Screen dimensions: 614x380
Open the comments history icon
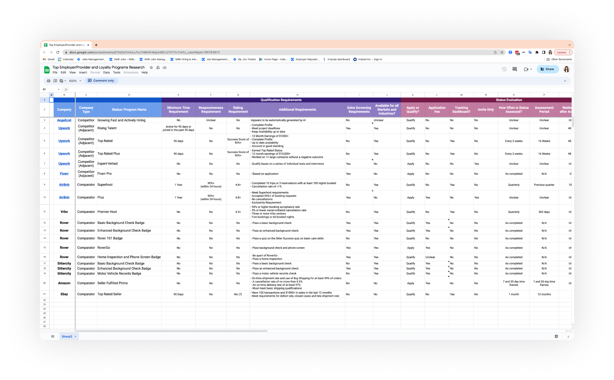click(x=515, y=69)
